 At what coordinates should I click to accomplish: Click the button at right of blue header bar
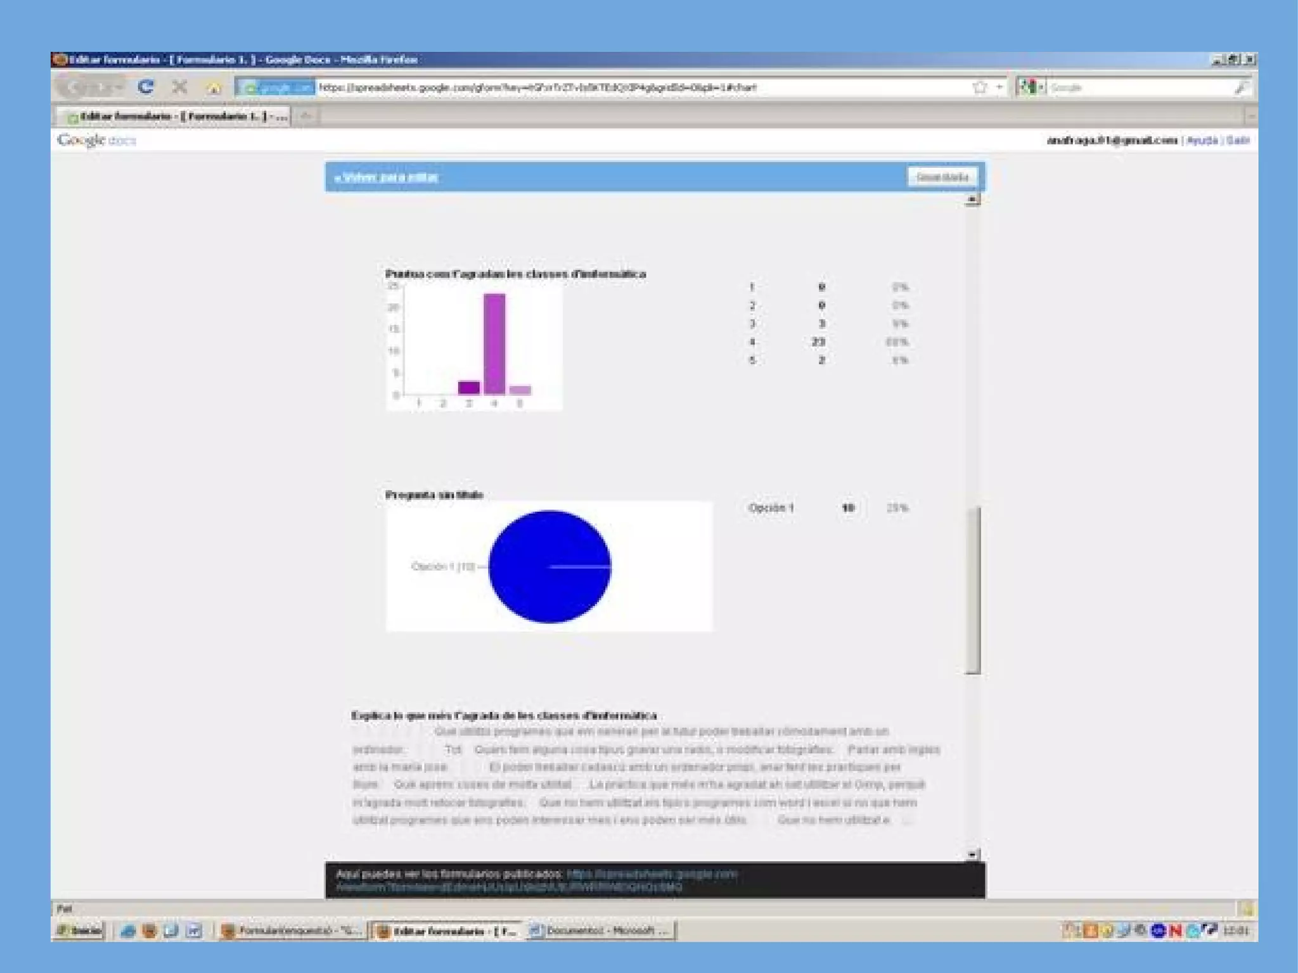point(942,177)
